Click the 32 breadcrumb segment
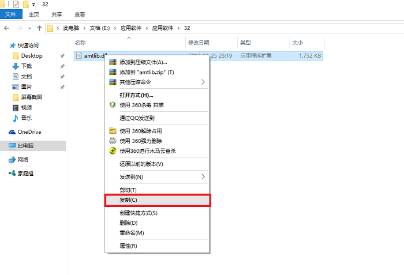Image resolution: width=404 pixels, height=275 pixels. [187, 28]
